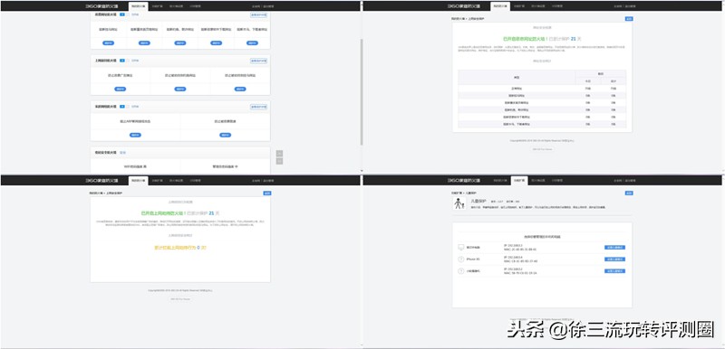The image size is (725, 349).
Task: Click the blue child-mode button for the third device
Action: 614,271
